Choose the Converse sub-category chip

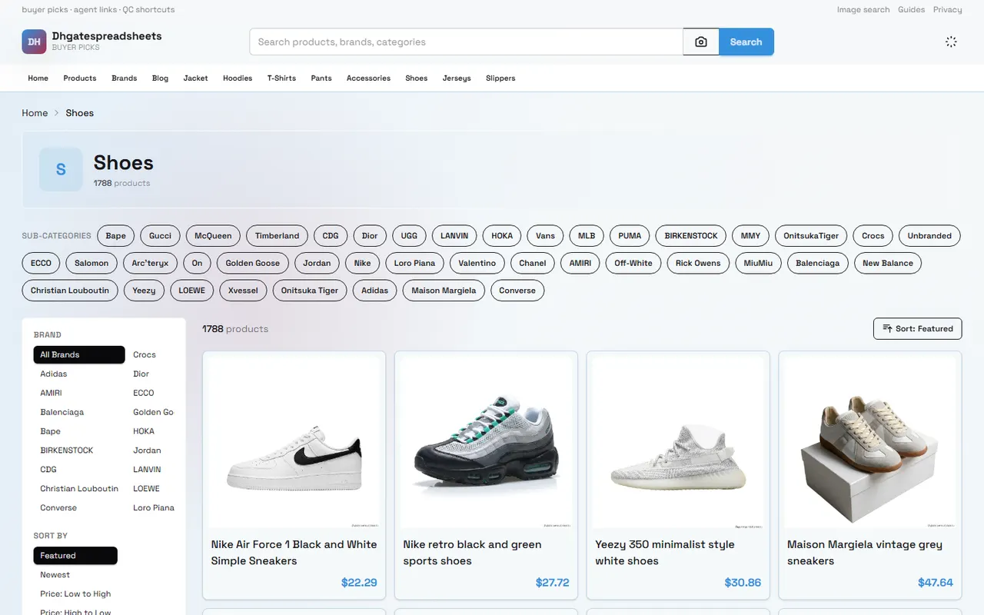coord(517,291)
